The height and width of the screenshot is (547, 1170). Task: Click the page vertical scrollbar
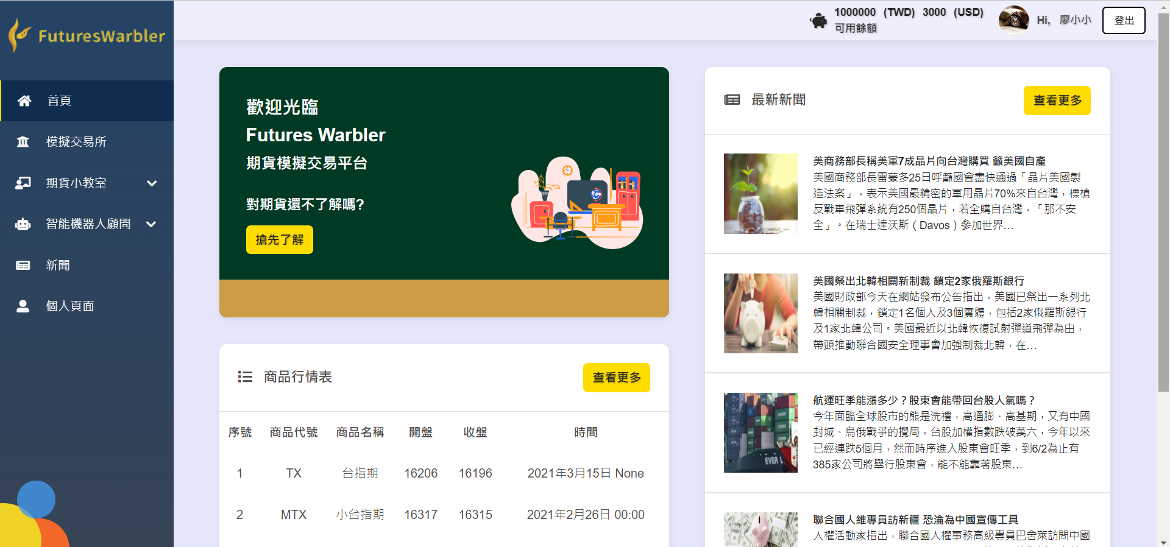[1163, 201]
